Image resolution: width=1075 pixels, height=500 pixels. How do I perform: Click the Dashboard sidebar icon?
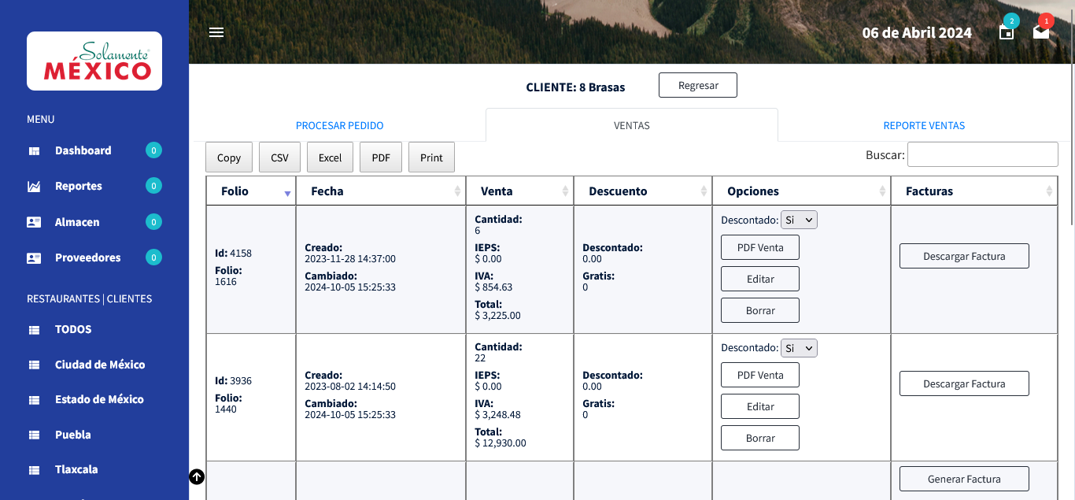click(x=34, y=151)
